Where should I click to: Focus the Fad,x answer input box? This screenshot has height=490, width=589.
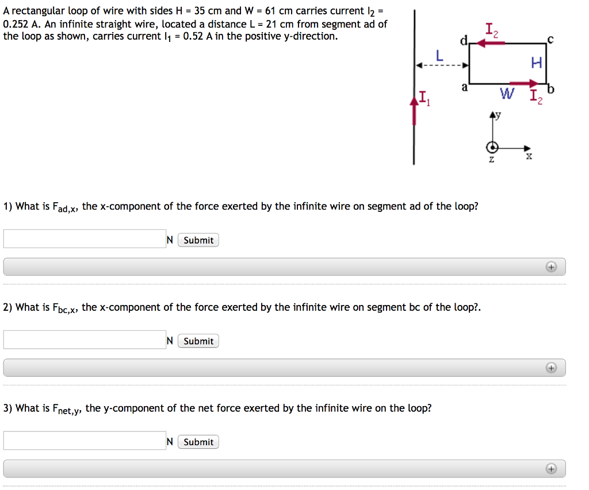click(x=85, y=239)
